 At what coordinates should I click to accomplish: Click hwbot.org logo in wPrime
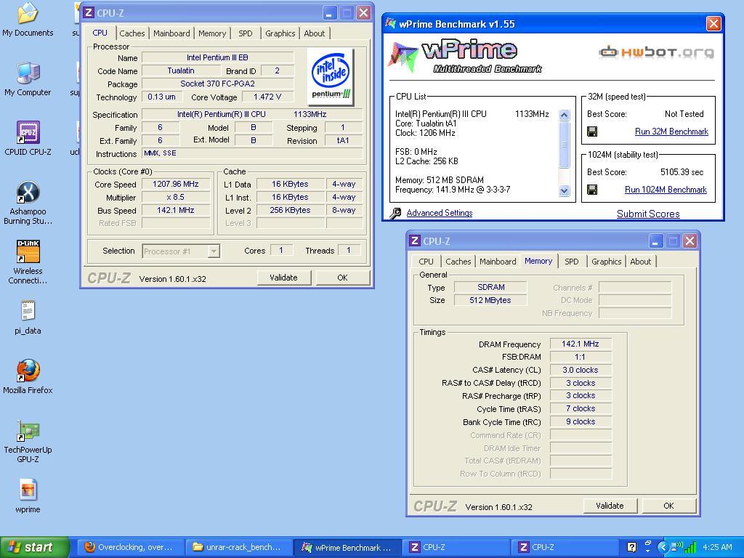[657, 52]
